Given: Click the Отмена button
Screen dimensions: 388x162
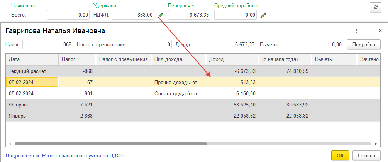Looking at the screenshot, I should (x=366, y=155).
